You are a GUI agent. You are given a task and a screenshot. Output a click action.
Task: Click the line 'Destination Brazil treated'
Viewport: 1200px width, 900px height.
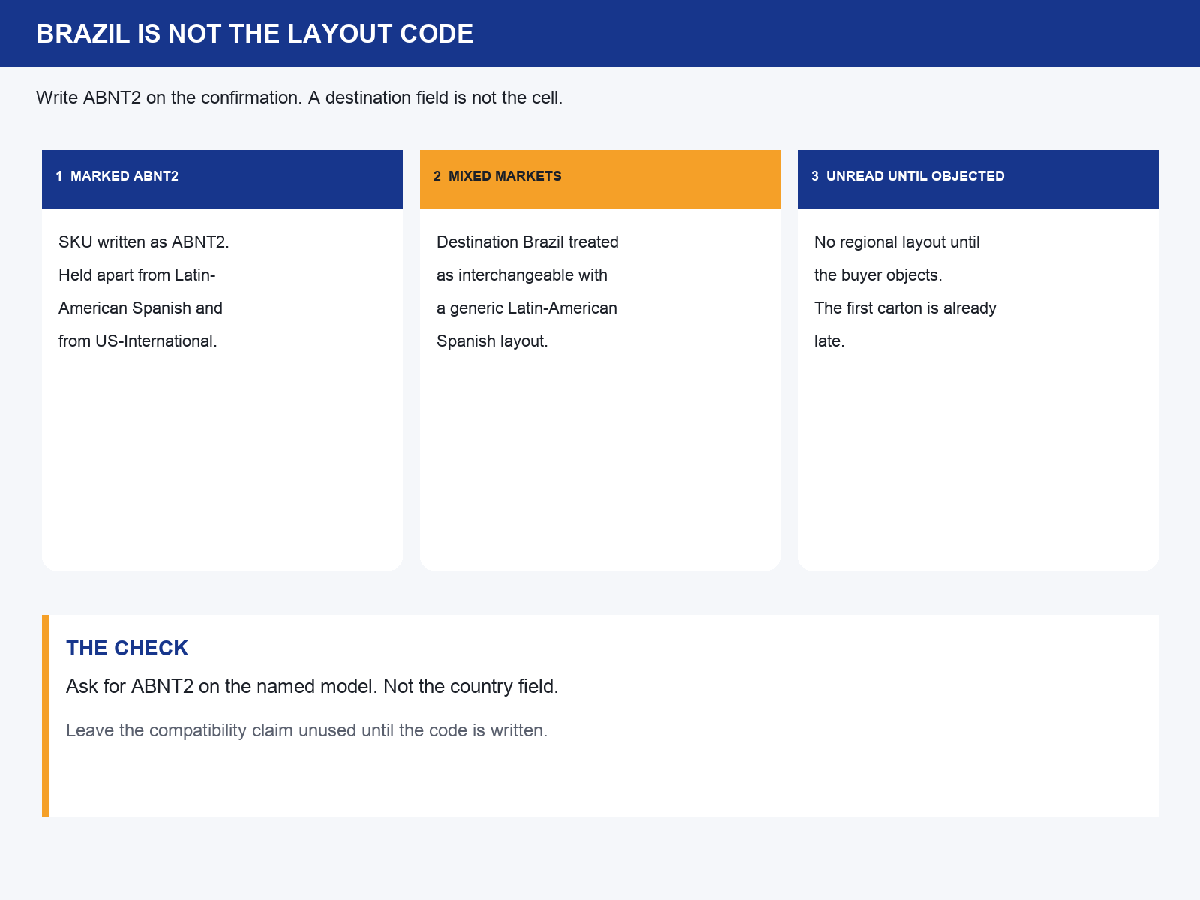pos(527,242)
